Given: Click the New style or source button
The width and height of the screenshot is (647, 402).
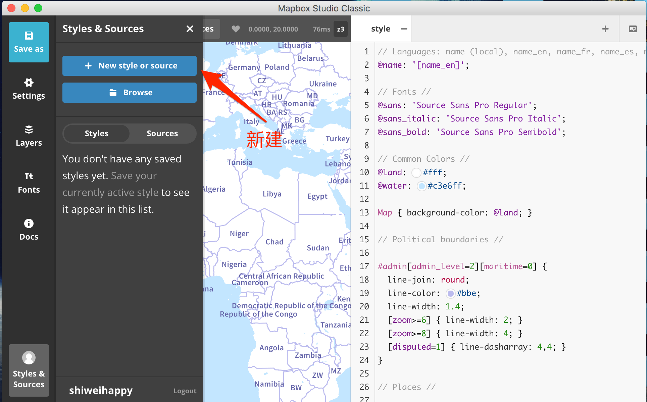Looking at the screenshot, I should coord(129,66).
